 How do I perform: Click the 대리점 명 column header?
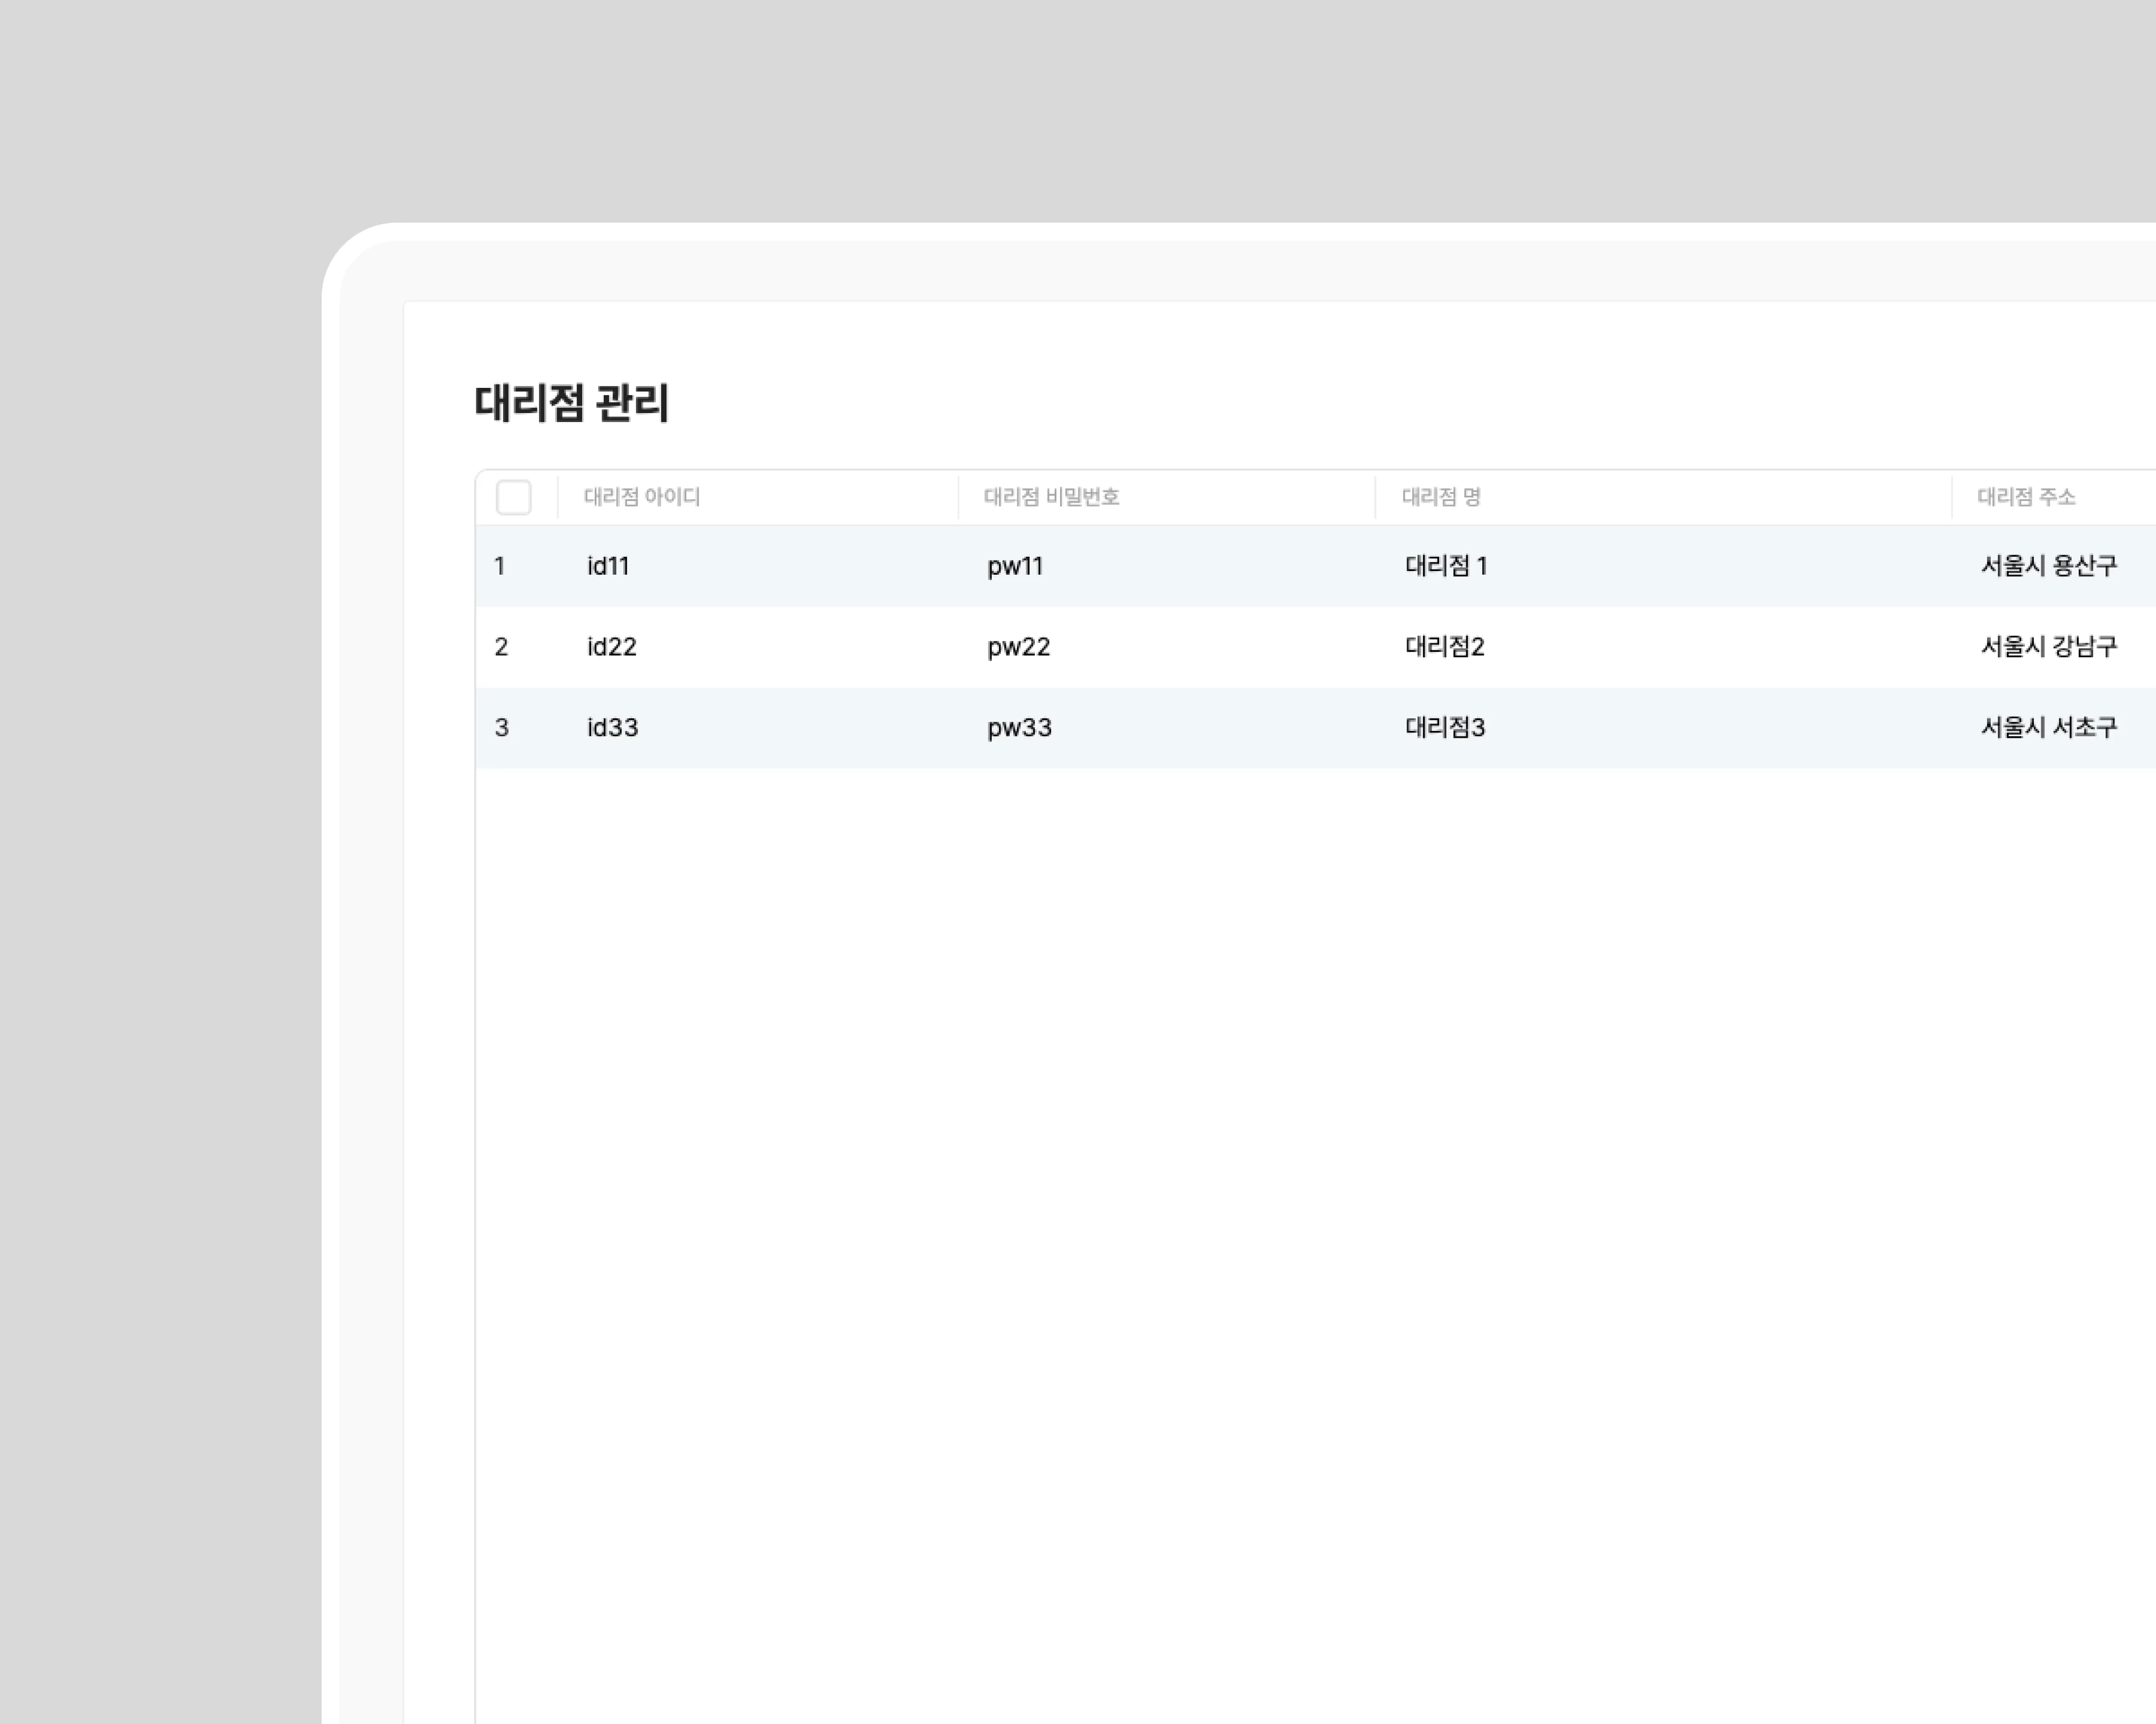tap(1441, 497)
